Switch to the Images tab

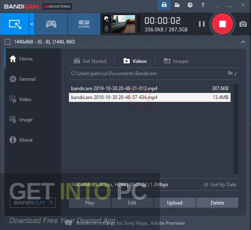[176, 61]
